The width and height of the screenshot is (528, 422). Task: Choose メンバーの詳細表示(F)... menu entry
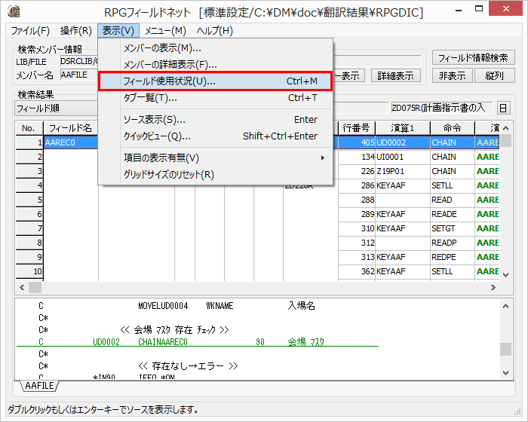(x=216, y=65)
